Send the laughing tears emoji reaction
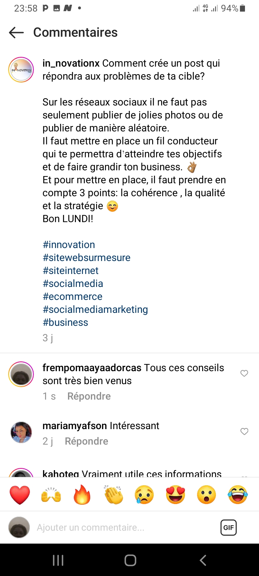 [x=238, y=495]
